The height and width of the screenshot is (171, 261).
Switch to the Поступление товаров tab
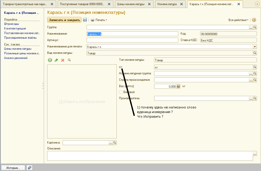point(82,4)
